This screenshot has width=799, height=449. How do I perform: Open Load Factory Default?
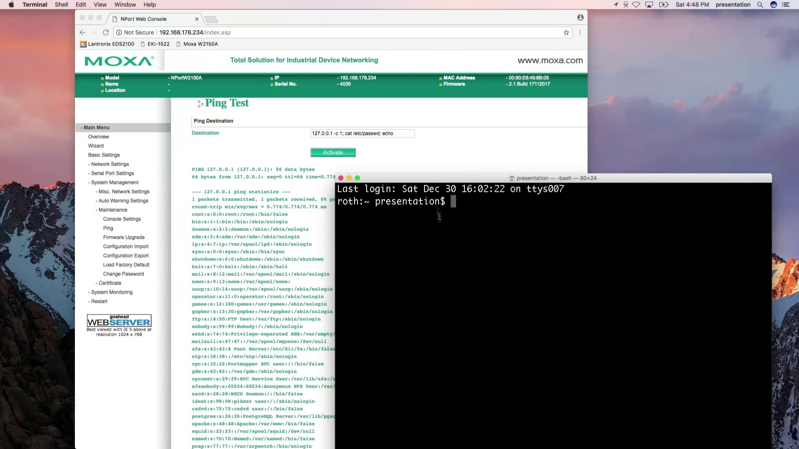tap(127, 265)
